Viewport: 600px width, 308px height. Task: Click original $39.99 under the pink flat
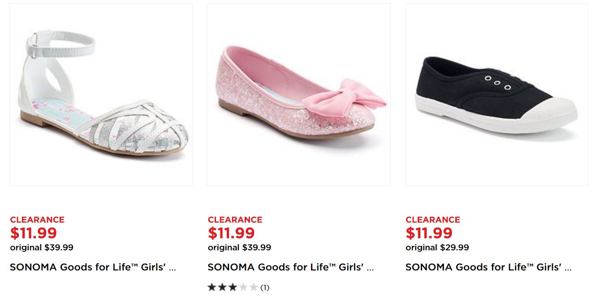click(x=239, y=247)
